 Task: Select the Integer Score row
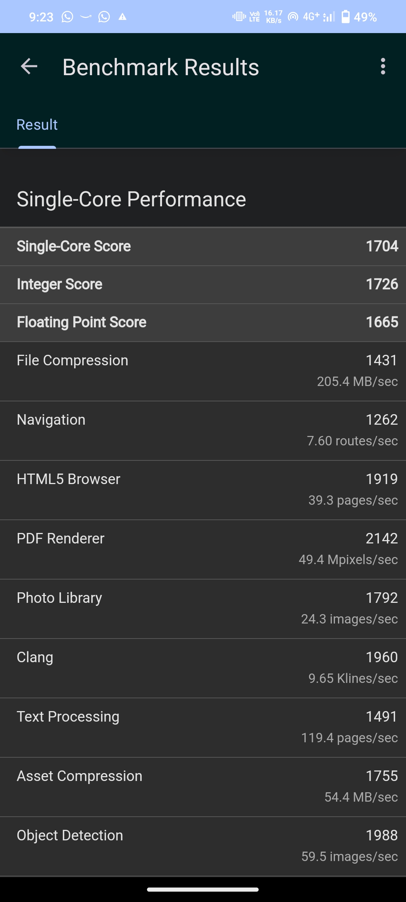point(203,285)
